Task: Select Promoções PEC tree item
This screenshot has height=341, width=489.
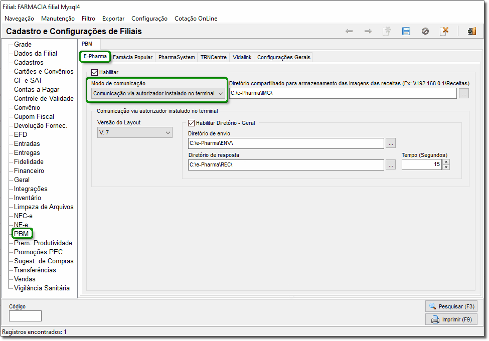Action: 38,252
